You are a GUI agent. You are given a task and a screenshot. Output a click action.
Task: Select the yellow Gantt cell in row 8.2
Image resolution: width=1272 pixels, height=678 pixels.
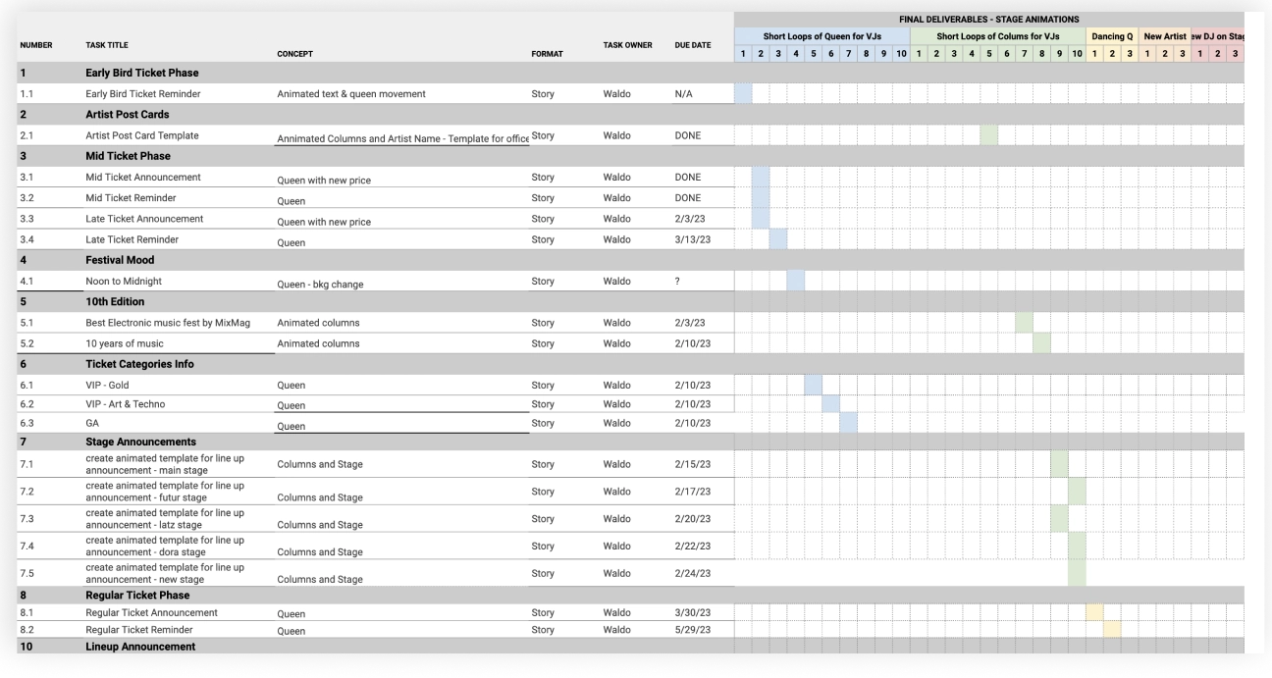pyautogui.click(x=1112, y=629)
